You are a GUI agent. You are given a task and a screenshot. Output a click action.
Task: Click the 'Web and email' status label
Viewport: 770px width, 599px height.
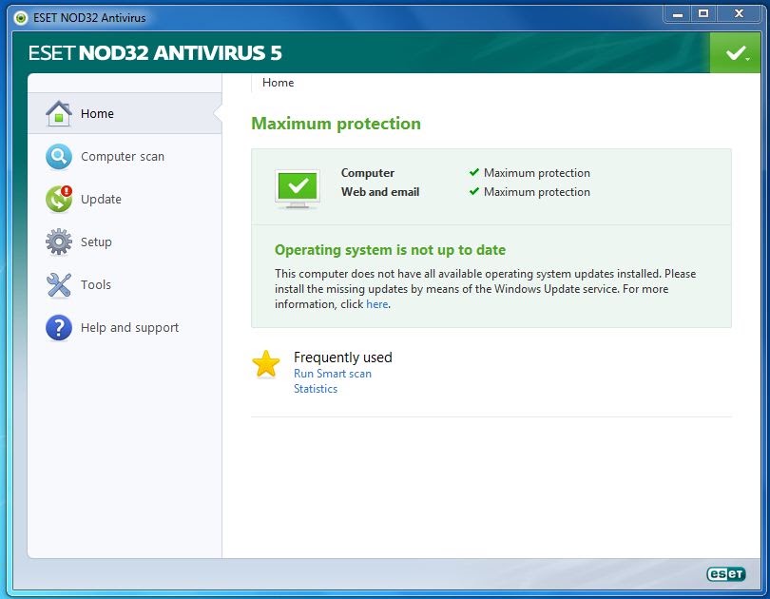pos(380,192)
